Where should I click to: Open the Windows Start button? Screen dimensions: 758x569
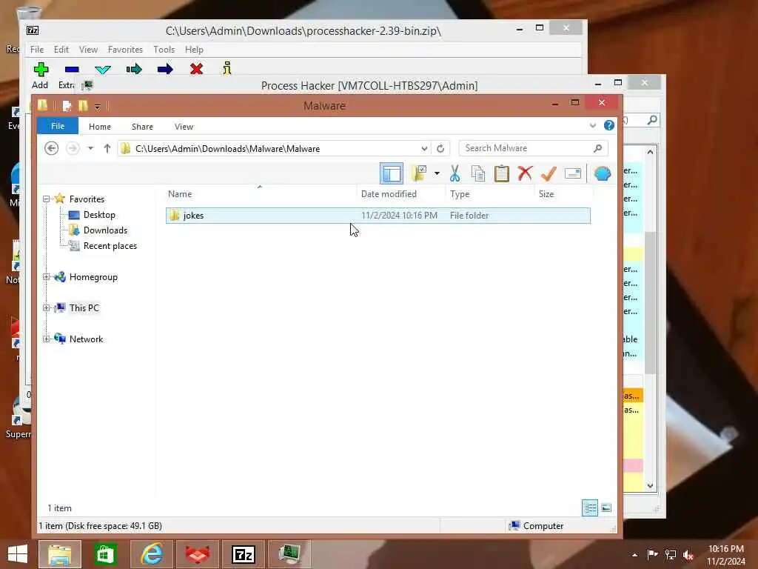(18, 554)
